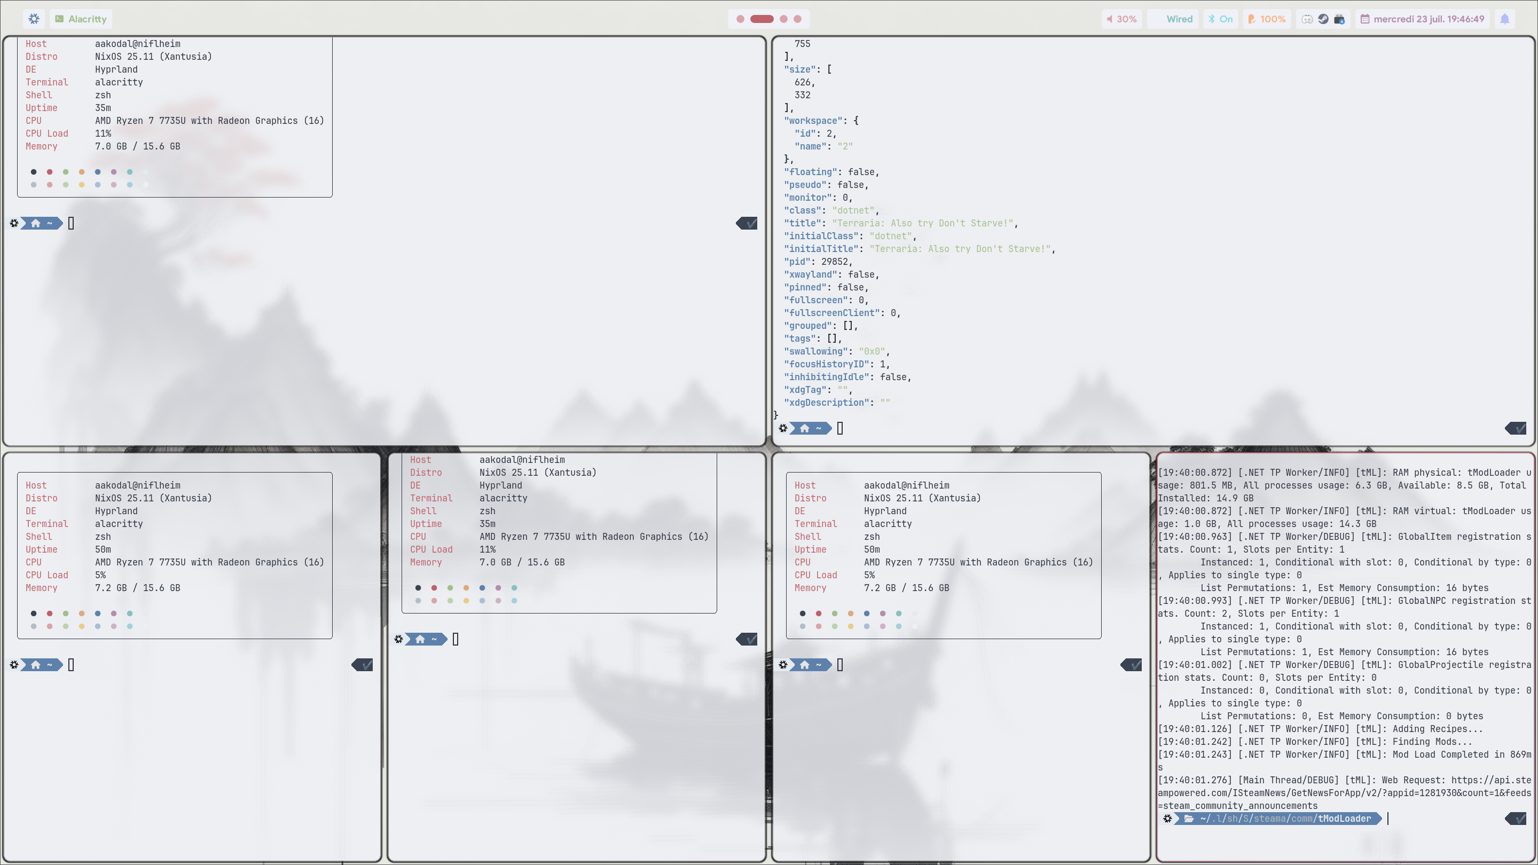Click the red color dot in top-left terminal
This screenshot has height=865, width=1538.
coord(50,172)
